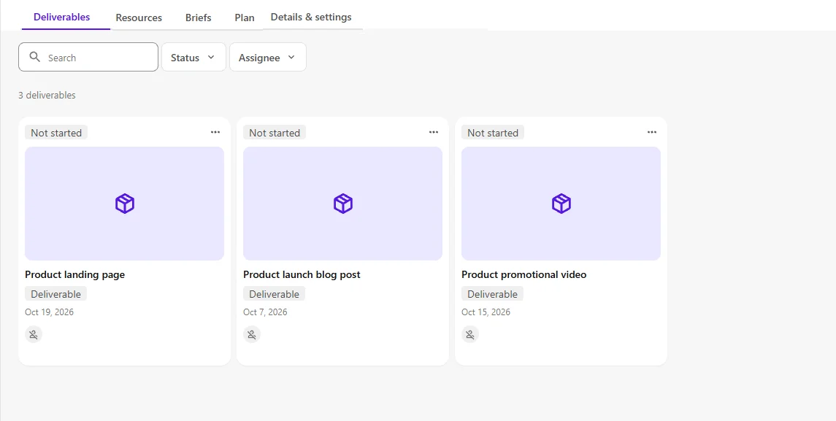Click the magnifier icon in the Search box
Viewport: 836px width, 421px height.
point(34,57)
